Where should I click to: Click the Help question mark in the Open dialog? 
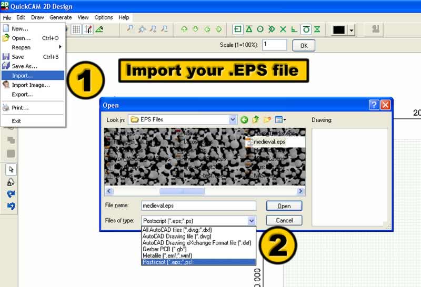pos(374,105)
